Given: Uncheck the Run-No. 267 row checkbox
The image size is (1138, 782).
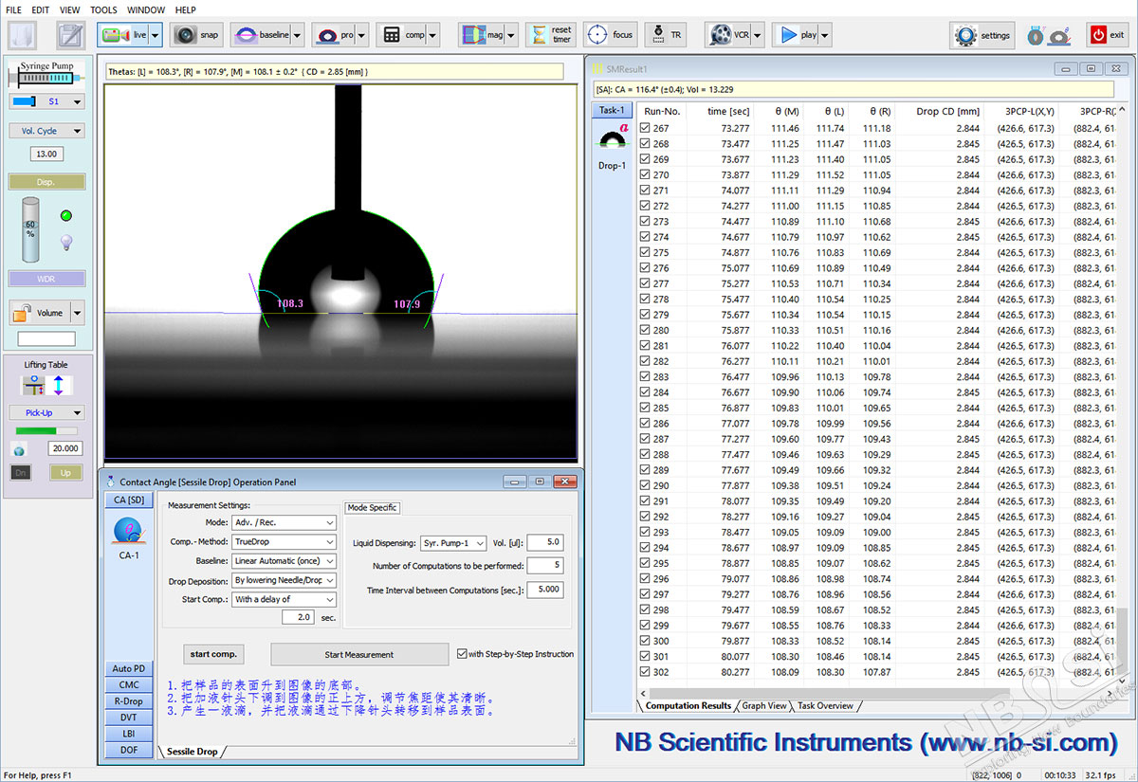Looking at the screenshot, I should point(646,128).
